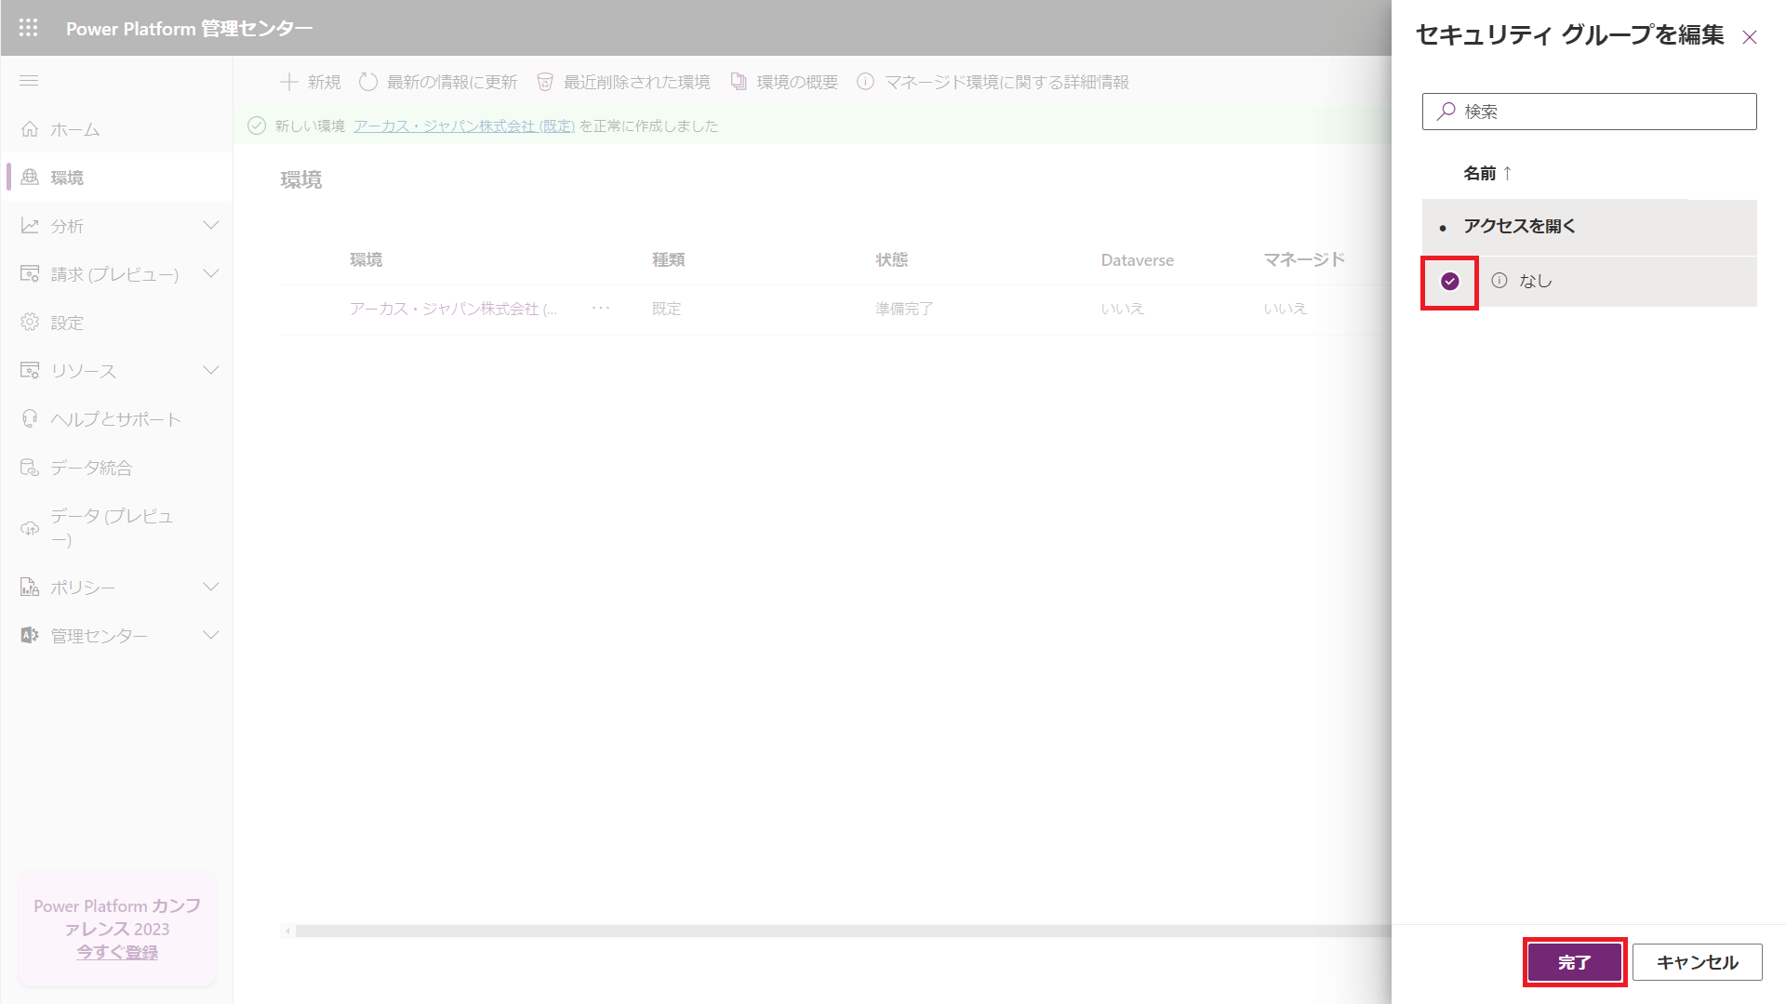Click the データ統合 data integration icon
The image size is (1786, 1004).
(30, 468)
